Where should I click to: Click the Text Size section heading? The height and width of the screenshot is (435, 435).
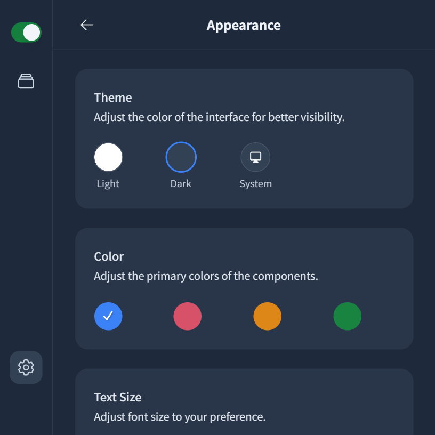pos(118,397)
